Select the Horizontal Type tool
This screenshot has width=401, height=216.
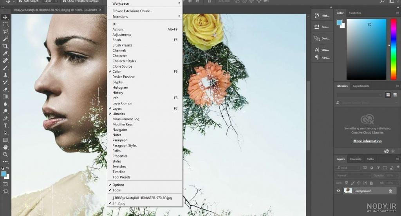[x=5, y=126]
